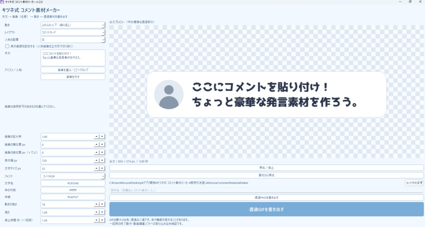
Task: Click the 出力先を変更 button
Action: 414,183
